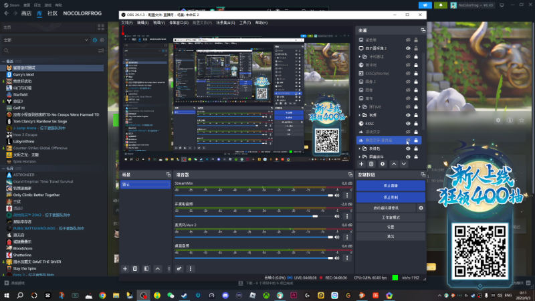The height and width of the screenshot is (301, 535).
Task: Expand the 听TIME source group
Action: (x=359, y=107)
